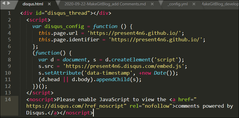Click line number 2 in gutter
The image size is (239, 118).
pos(9,20)
